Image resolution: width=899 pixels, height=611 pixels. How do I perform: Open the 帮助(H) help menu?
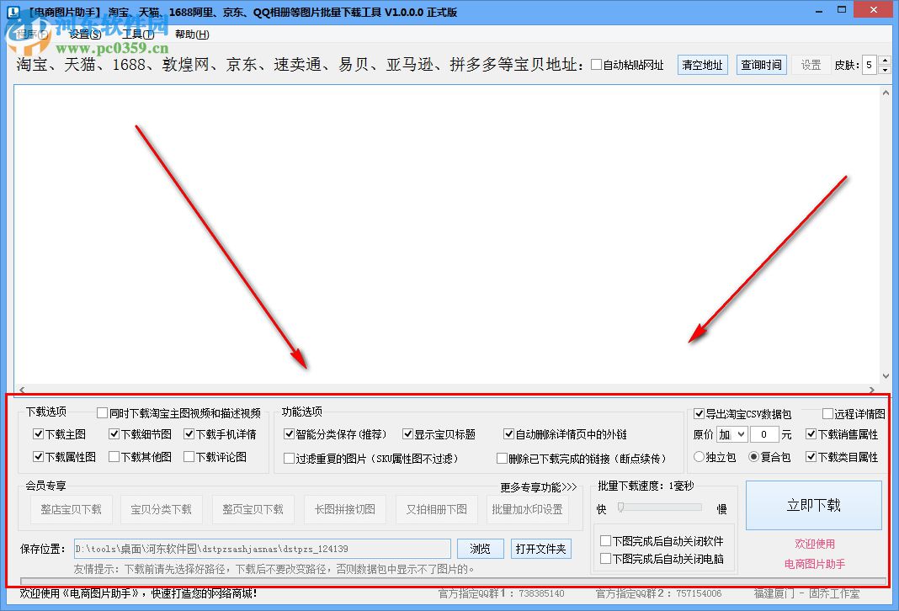(189, 35)
